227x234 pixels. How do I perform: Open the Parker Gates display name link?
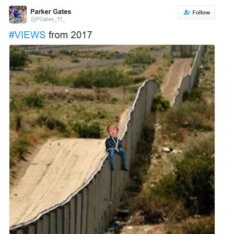pos(51,12)
